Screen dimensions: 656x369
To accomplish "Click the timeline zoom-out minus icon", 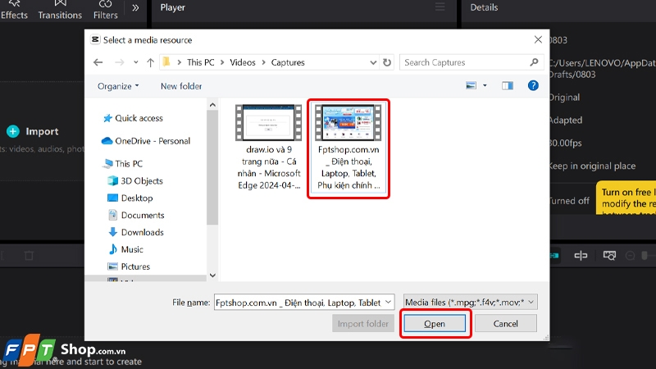I will [630, 255].
